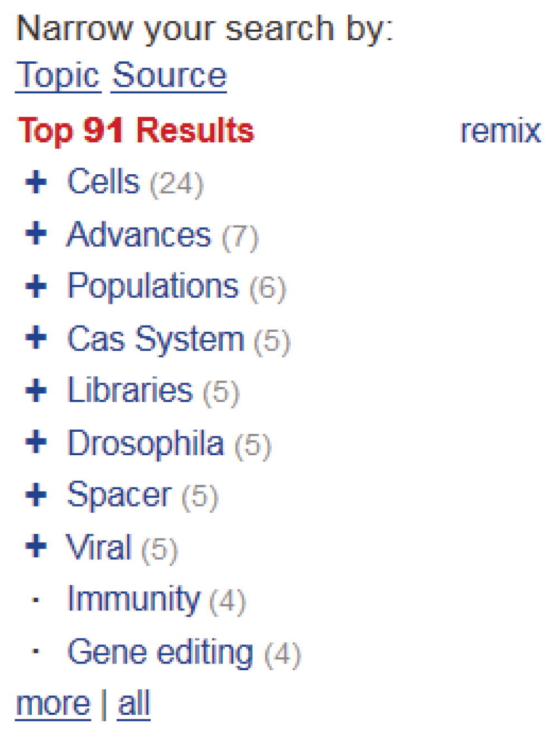Open the Cas System topic label
The width and height of the screenshot is (558, 735).
[x=156, y=338]
